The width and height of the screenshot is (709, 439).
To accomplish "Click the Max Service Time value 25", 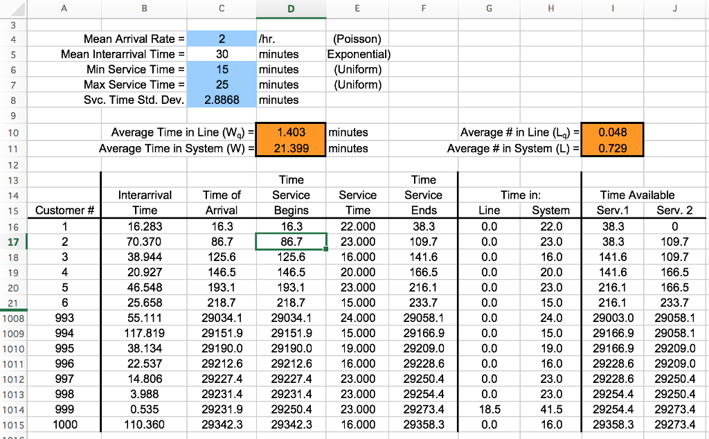I will [x=222, y=84].
